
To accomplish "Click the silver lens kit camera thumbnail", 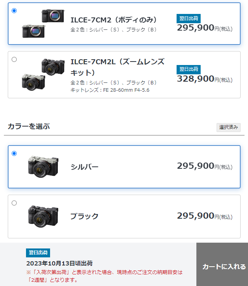I will [33, 82].
